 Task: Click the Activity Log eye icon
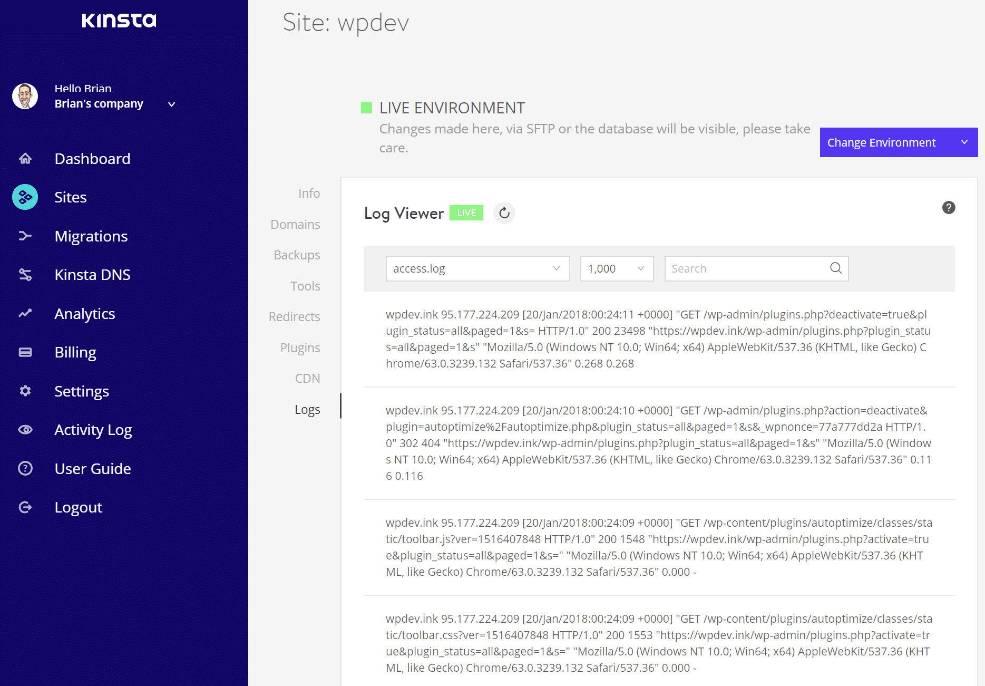point(25,430)
